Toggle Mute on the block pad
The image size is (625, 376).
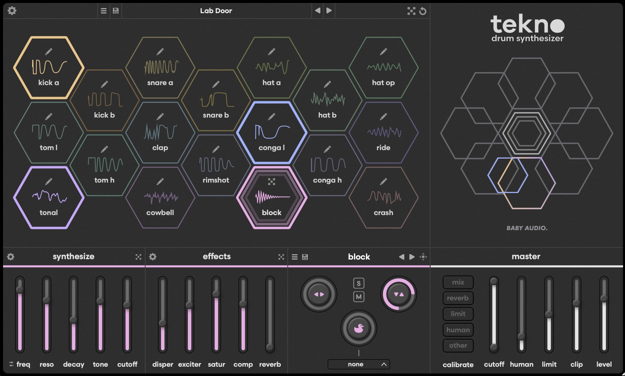click(358, 297)
